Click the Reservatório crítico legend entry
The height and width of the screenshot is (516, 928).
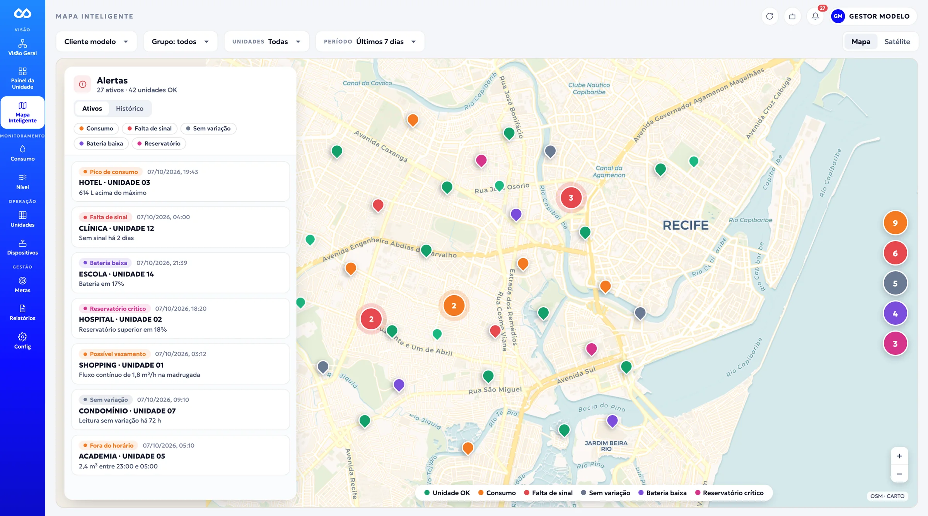pos(729,493)
